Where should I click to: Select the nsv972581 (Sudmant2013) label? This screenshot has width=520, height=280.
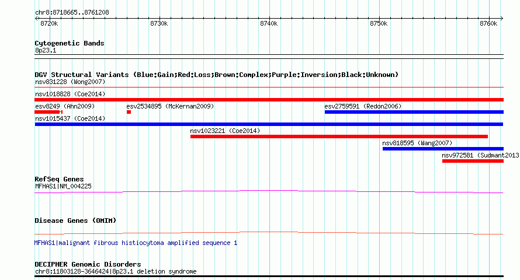[x=480, y=155]
